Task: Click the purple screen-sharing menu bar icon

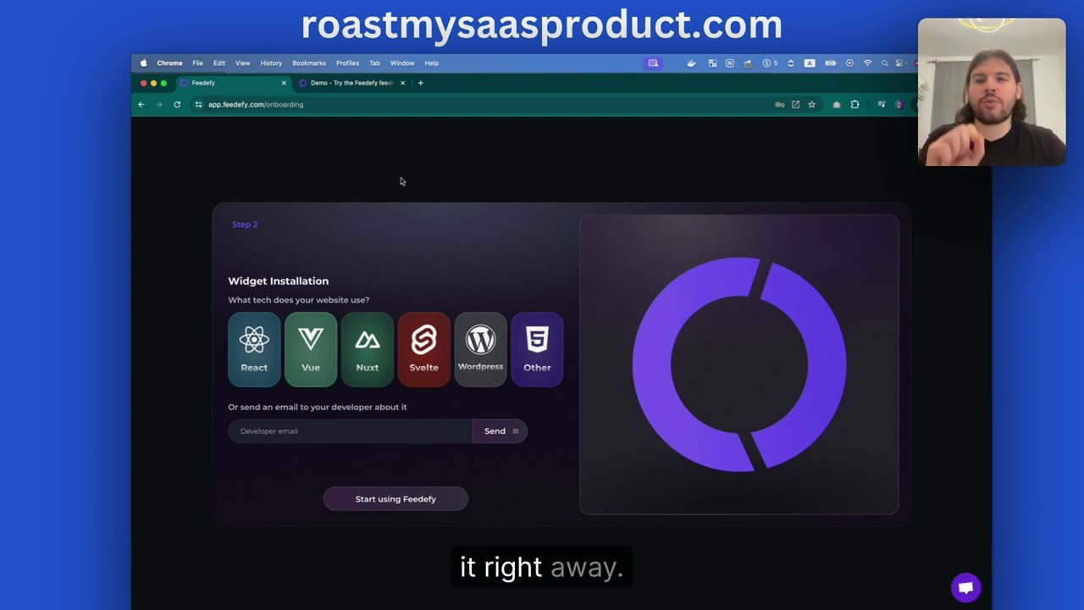Action: coord(653,63)
